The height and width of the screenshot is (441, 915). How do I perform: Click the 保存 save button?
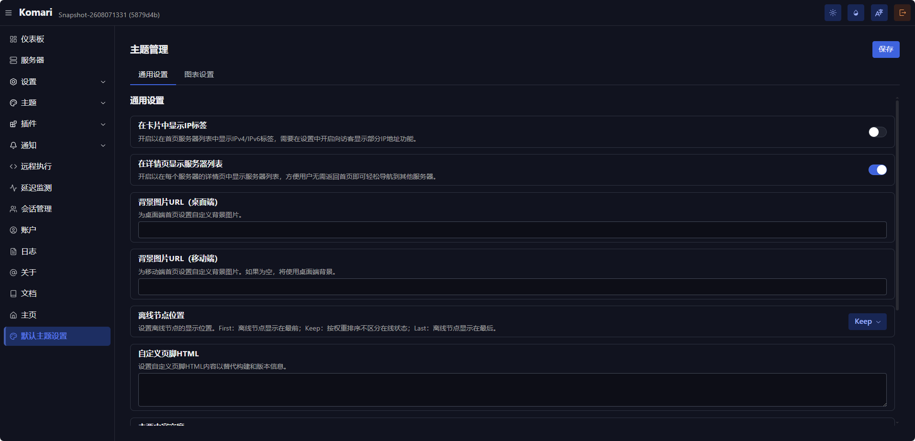pyautogui.click(x=885, y=49)
